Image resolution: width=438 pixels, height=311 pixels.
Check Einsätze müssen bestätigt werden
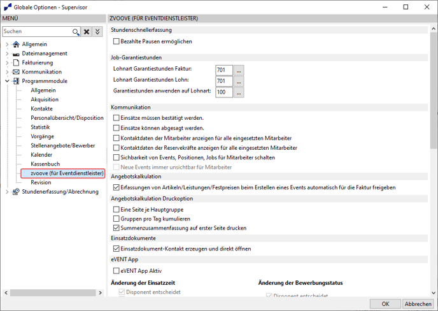pyautogui.click(x=117, y=118)
